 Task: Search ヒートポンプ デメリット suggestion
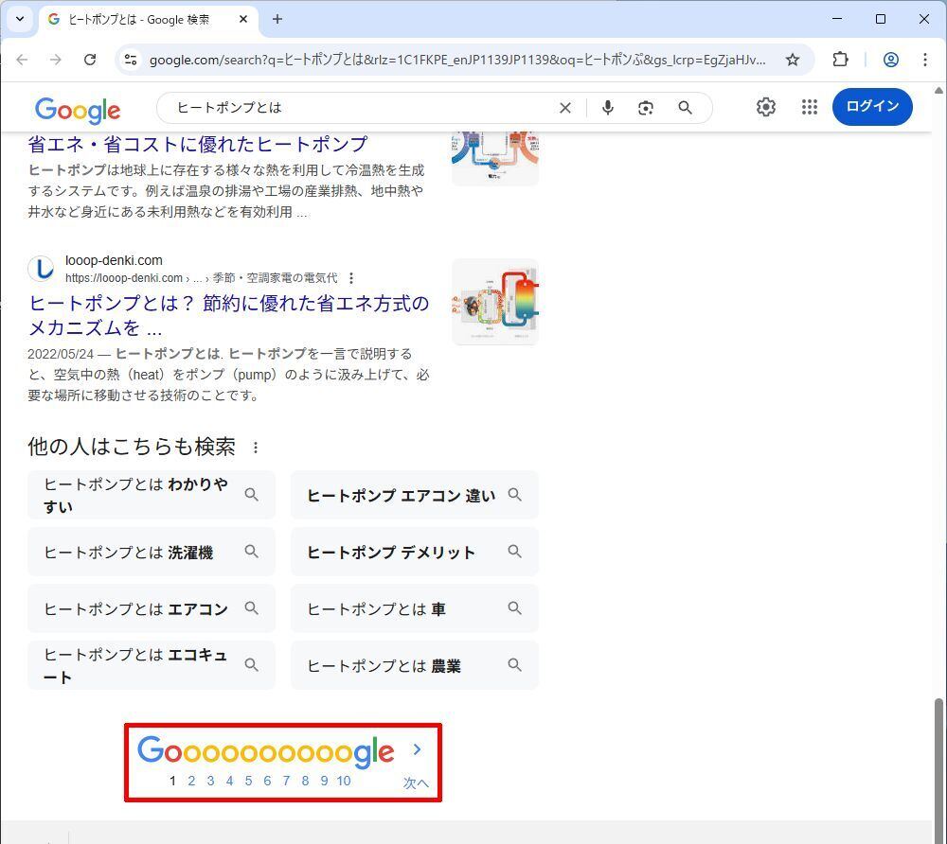tap(415, 552)
